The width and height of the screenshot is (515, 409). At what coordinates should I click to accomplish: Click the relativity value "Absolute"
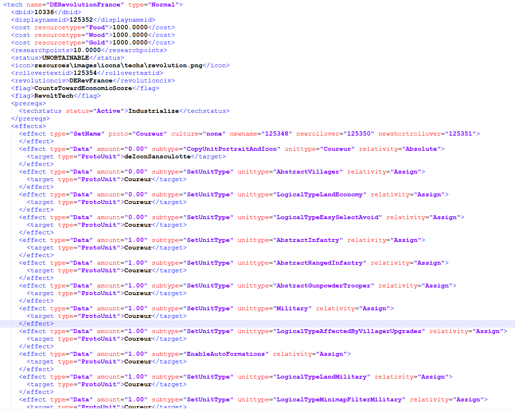tap(421, 149)
